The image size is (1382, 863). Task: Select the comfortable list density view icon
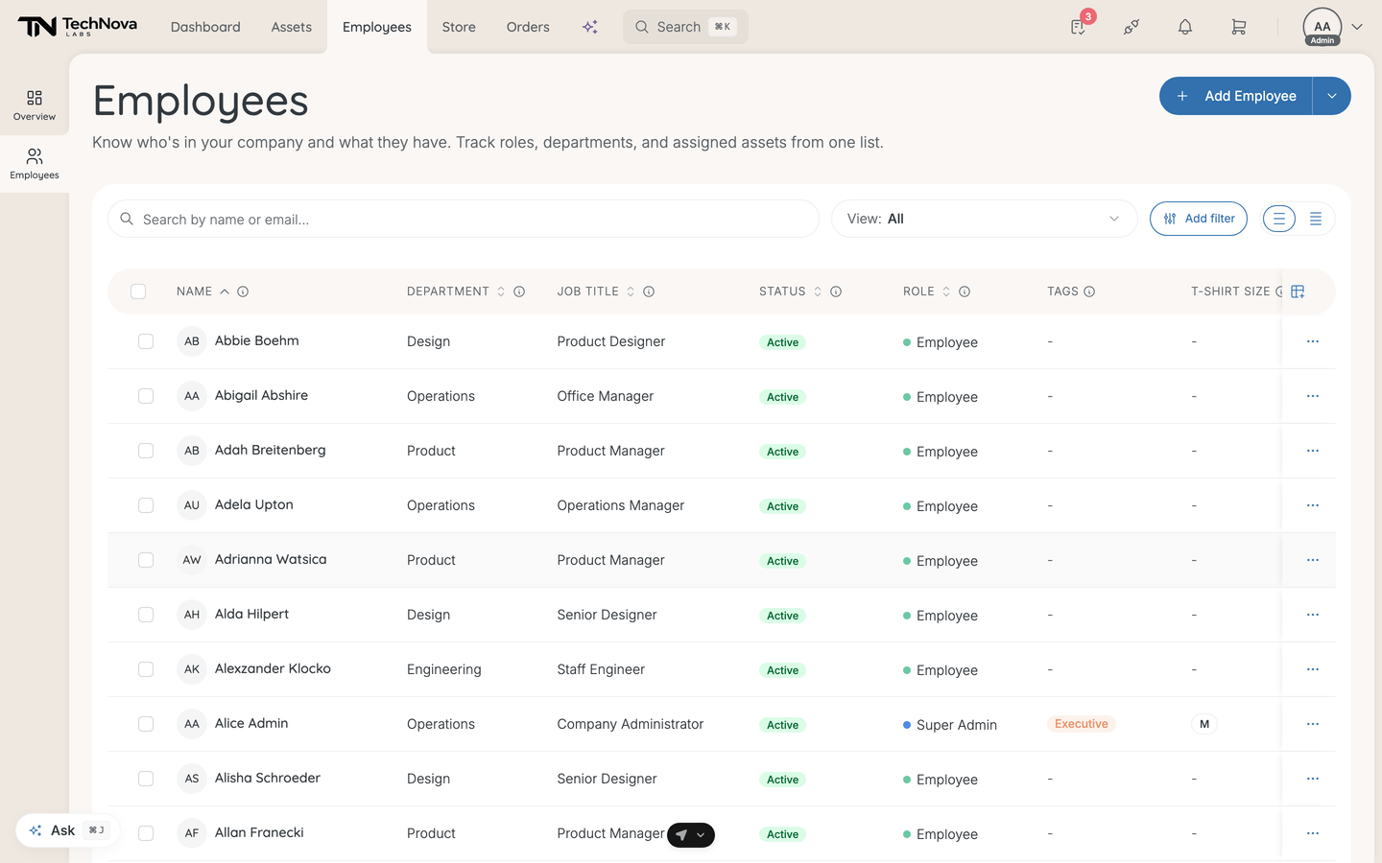coord(1278,219)
